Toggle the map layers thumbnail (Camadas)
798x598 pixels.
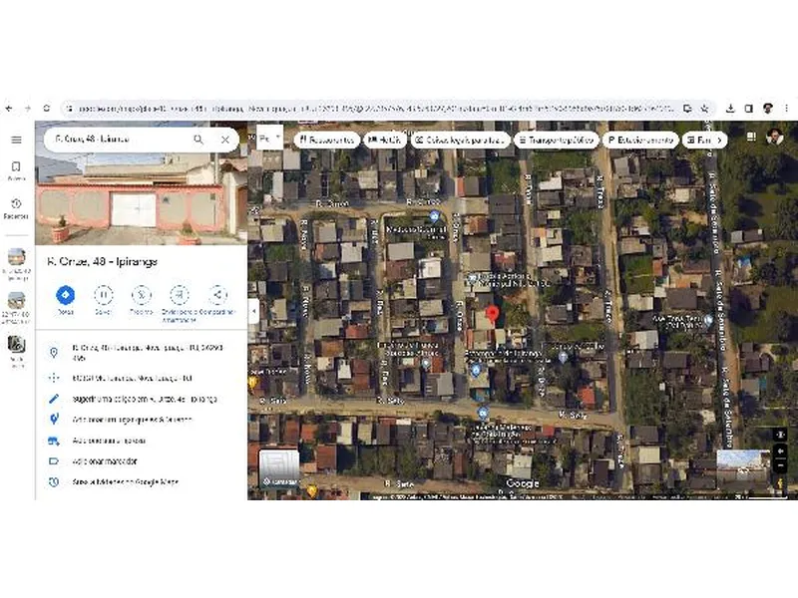(x=279, y=468)
